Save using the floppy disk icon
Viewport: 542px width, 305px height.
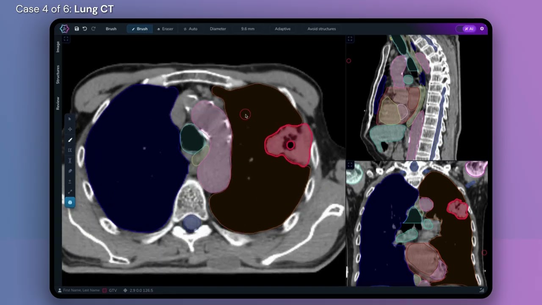77,29
